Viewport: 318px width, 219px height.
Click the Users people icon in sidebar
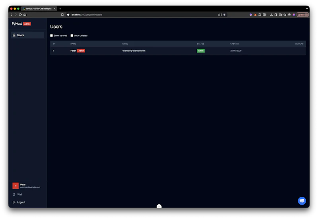14,35
